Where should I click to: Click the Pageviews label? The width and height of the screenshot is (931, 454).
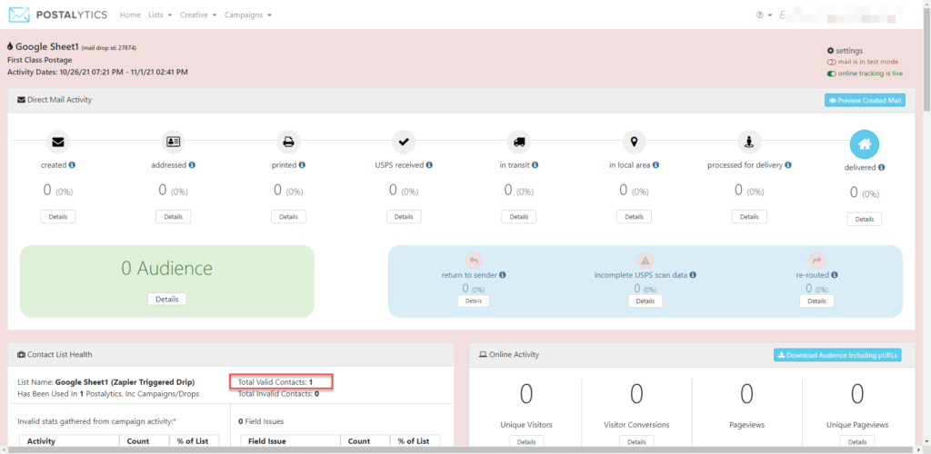coord(746,425)
